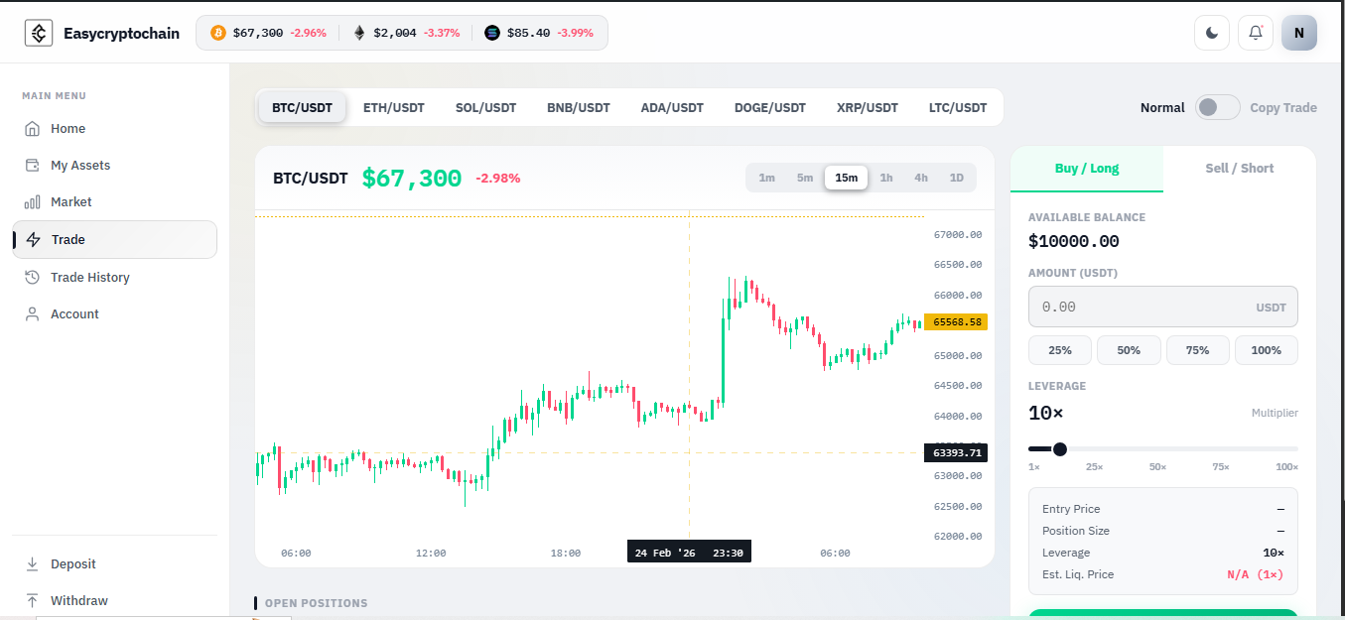Enable dark mode with the moon icon
The width and height of the screenshot is (1345, 620).
coord(1211,32)
